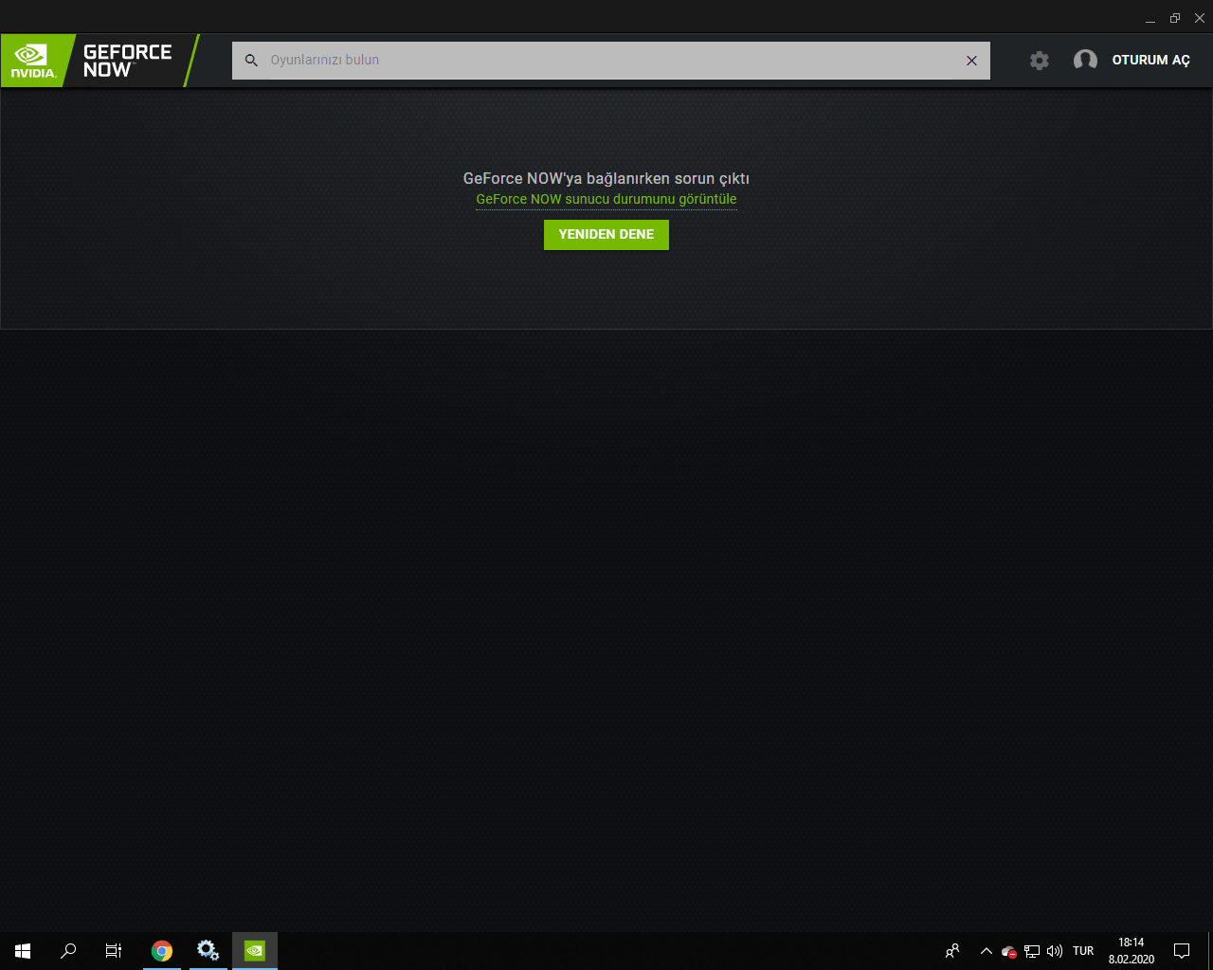Click the profile avatar icon

coord(1085,60)
